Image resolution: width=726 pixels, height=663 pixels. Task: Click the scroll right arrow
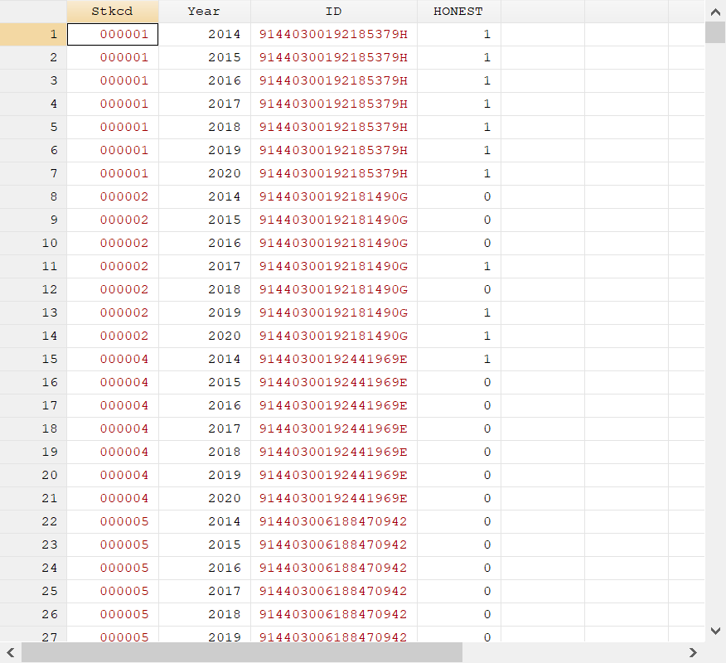tap(693, 652)
